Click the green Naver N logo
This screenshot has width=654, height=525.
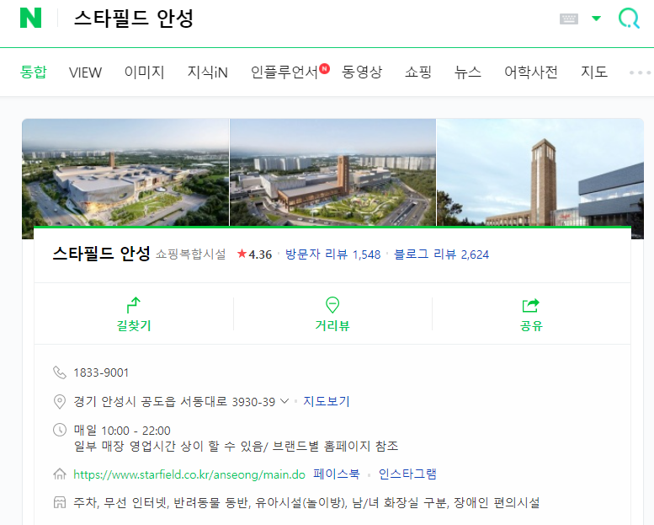tap(31, 18)
